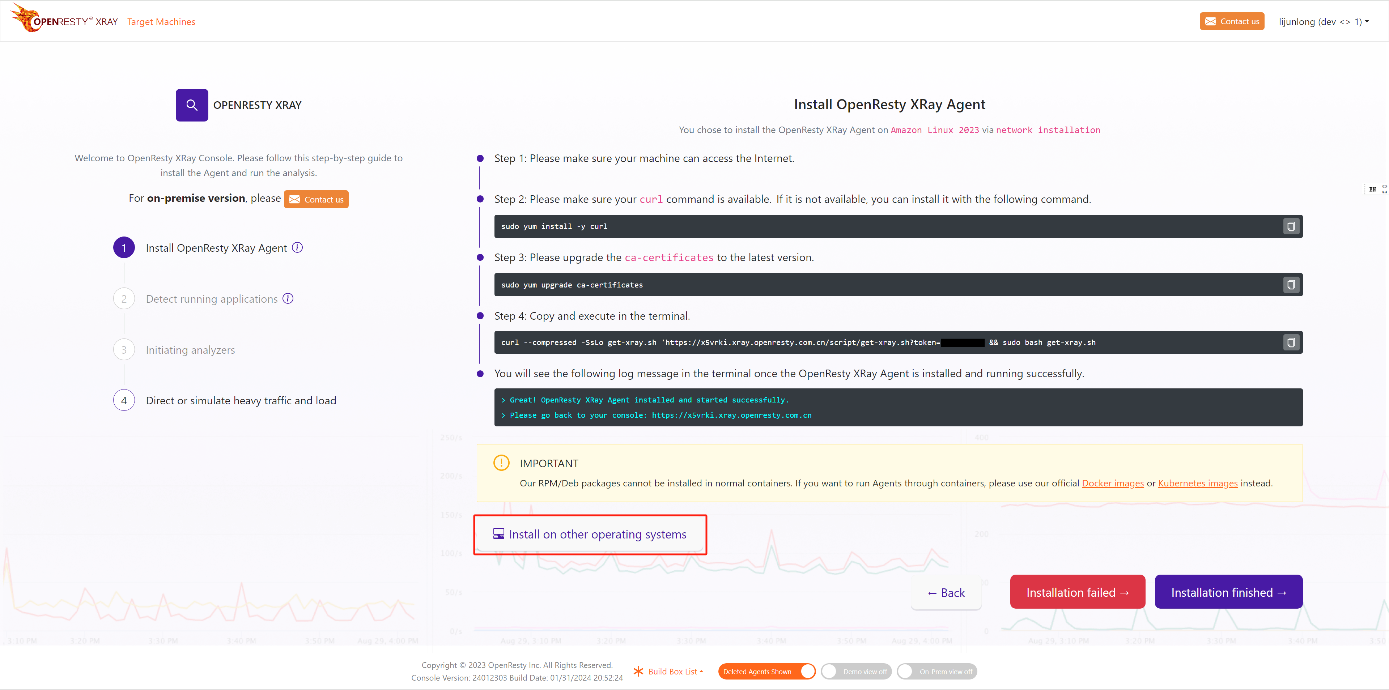1389x690 pixels.
Task: Go Back to the previous step
Action: [x=946, y=592]
